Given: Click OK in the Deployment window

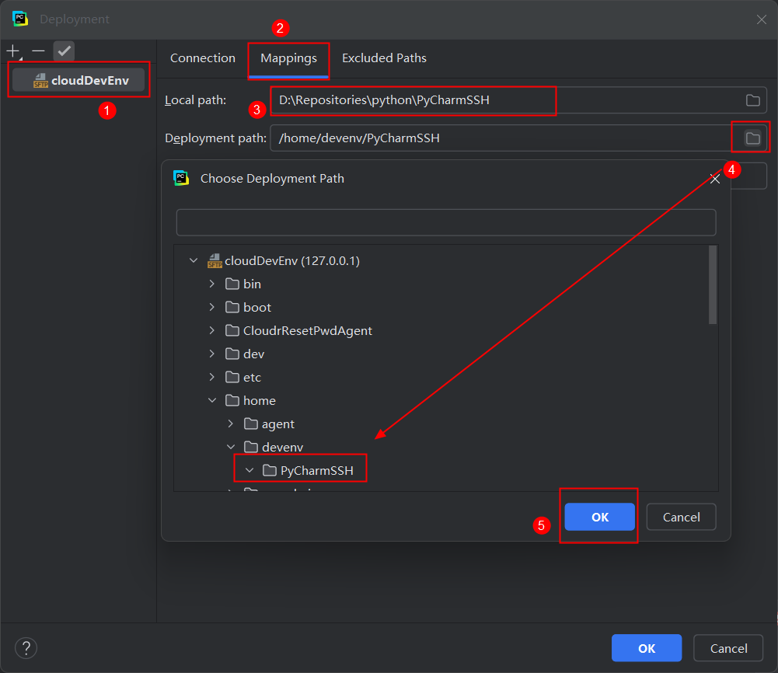Looking at the screenshot, I should [x=647, y=647].
